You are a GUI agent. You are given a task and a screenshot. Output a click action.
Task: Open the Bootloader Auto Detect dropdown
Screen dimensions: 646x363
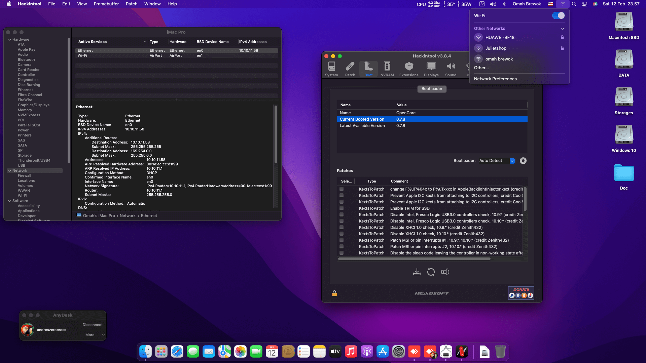[497, 161]
